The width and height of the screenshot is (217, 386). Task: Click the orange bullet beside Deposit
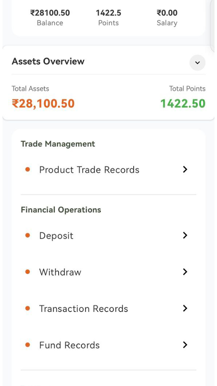(28, 235)
